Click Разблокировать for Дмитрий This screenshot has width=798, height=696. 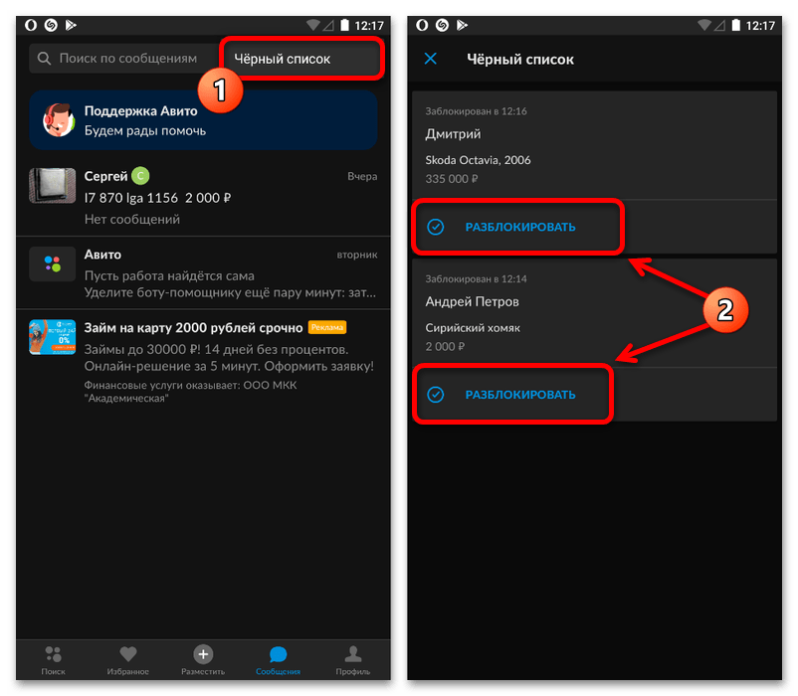click(519, 227)
